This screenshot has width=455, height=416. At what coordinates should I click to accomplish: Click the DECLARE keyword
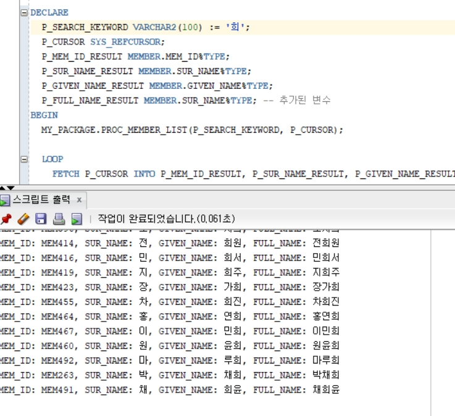click(49, 12)
